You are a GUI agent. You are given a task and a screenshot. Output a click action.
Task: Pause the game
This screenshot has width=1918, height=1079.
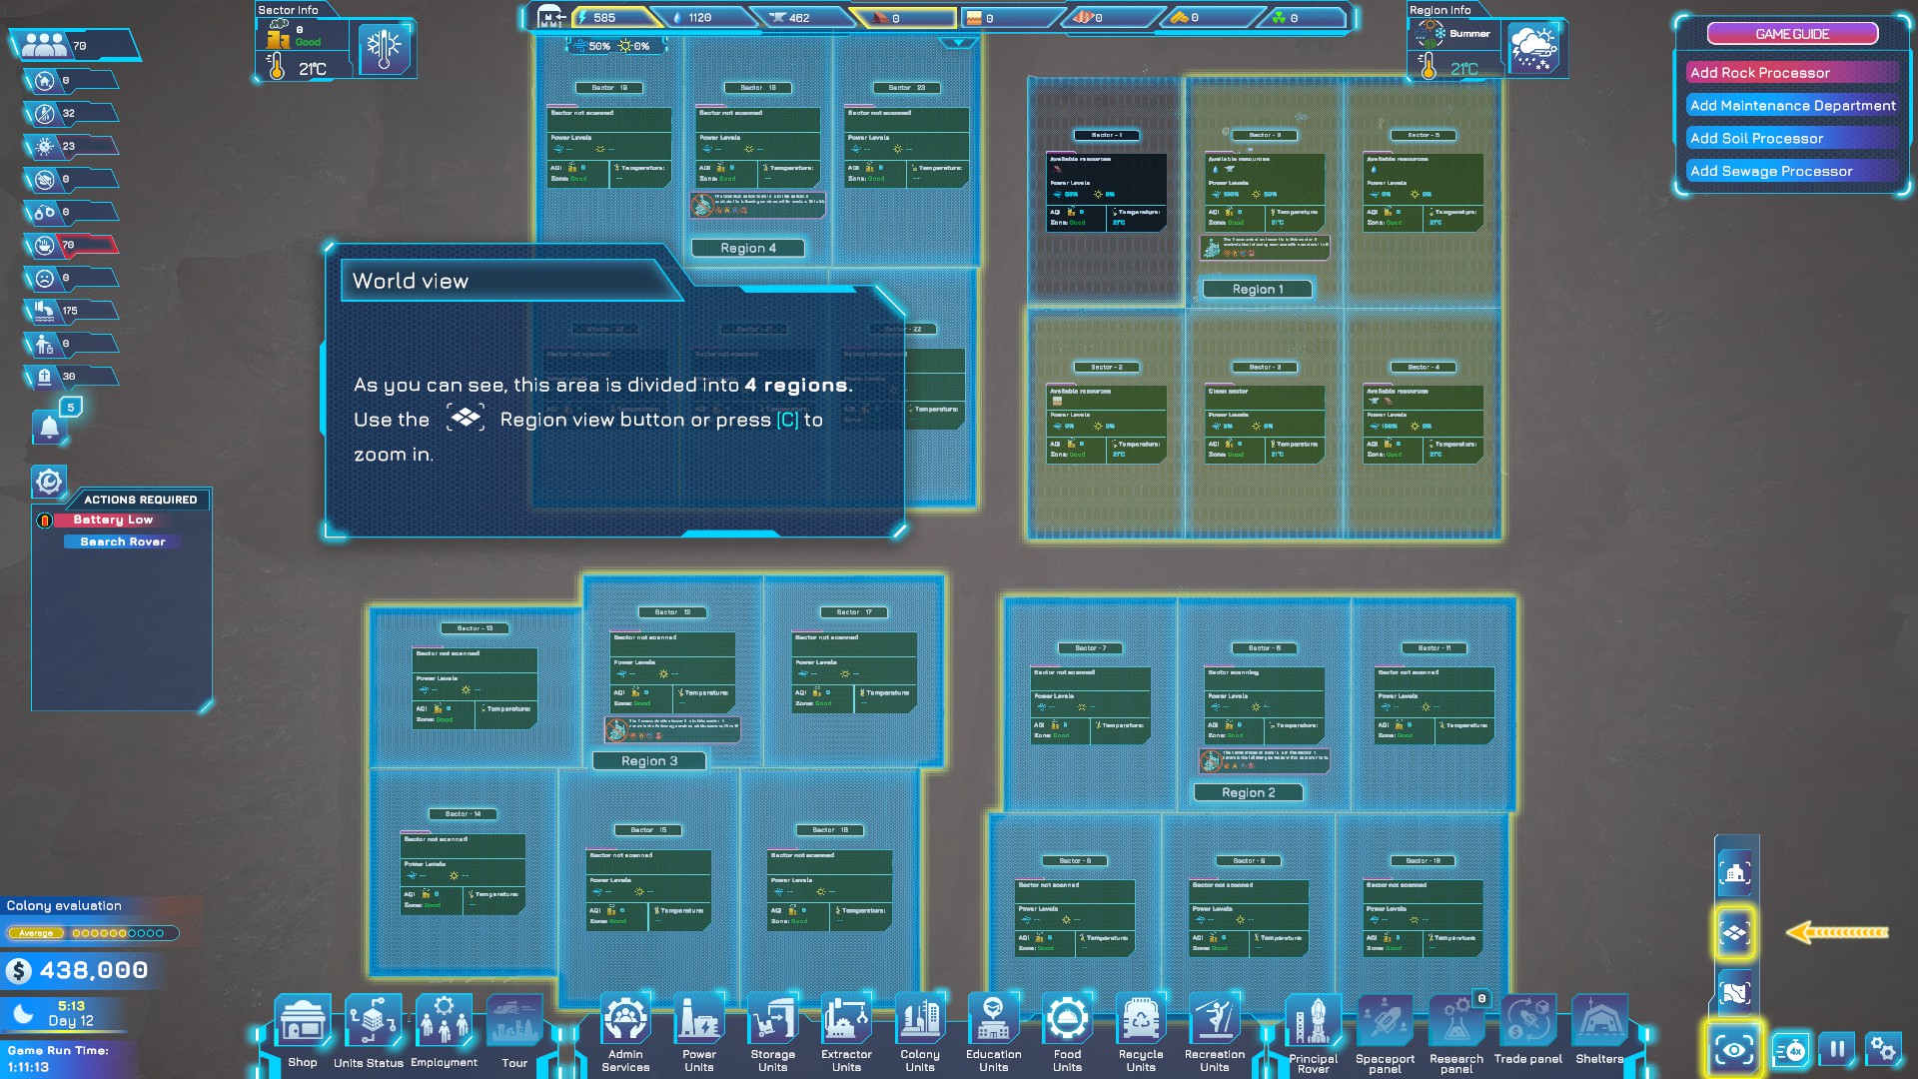tap(1837, 1049)
